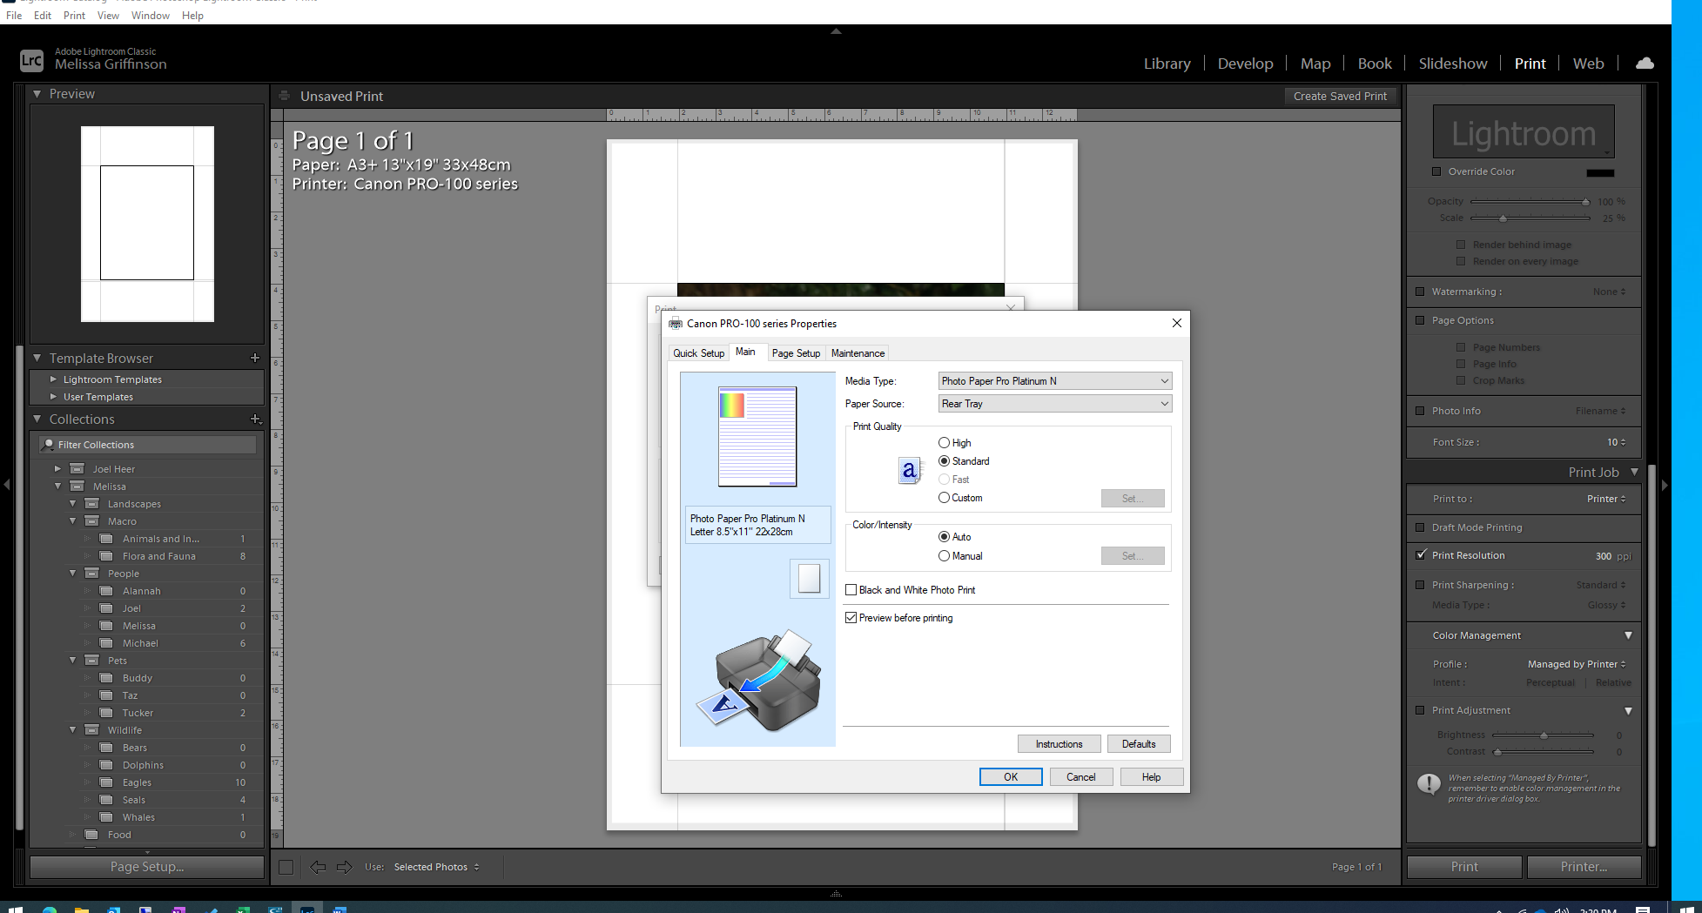The height and width of the screenshot is (913, 1702).
Task: Open the Print to Printer dropdown
Action: pos(1606,499)
